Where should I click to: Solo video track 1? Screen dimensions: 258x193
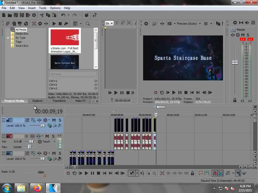[x=60, y=120]
